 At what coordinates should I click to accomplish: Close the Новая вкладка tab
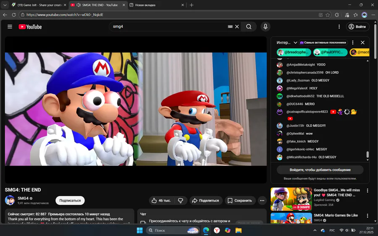[183, 5]
